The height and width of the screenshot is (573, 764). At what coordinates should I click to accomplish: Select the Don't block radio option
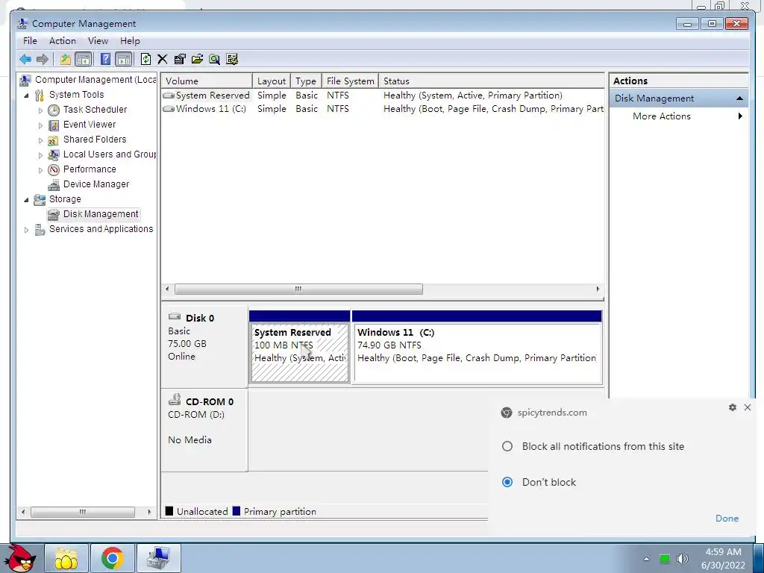[507, 482]
